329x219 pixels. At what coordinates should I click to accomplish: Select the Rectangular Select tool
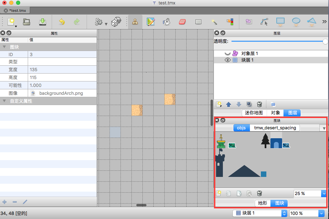click(x=198, y=22)
